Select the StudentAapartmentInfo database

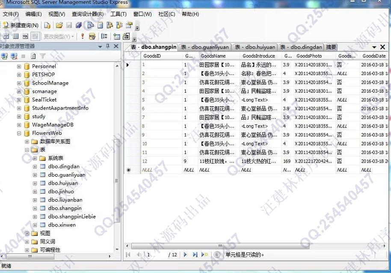[x=60, y=108]
